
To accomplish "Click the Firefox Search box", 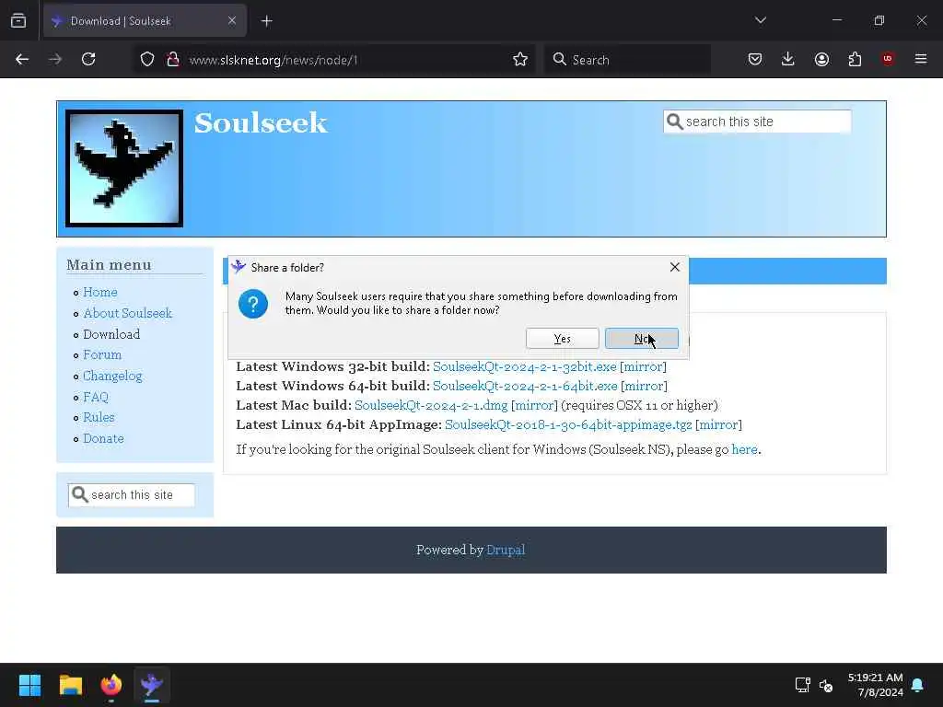I will point(627,60).
